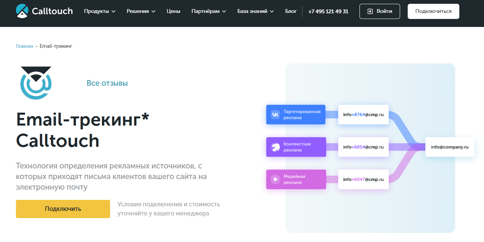Open the Партнёрам dropdown menu
This screenshot has width=484, height=242.
[209, 11]
